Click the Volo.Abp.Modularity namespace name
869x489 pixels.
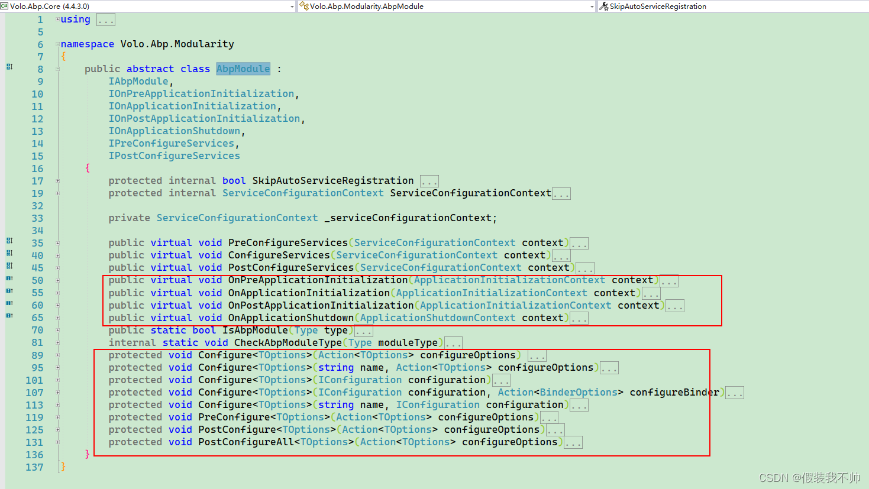click(x=177, y=44)
